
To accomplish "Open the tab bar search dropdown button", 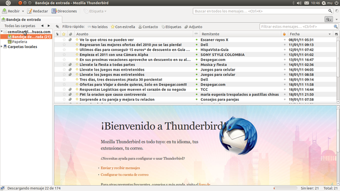I will pyautogui.click(x=328, y=19).
